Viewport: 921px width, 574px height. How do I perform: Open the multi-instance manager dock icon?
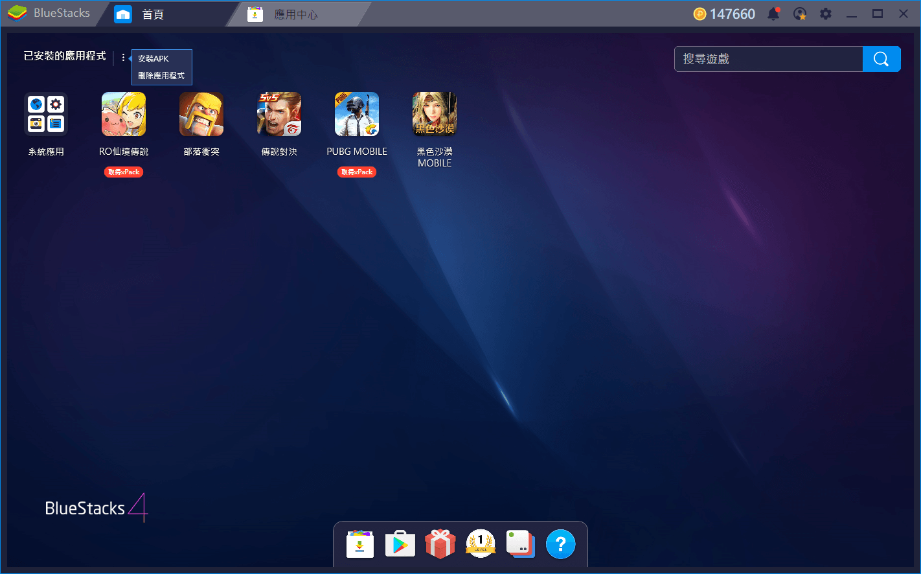521,544
